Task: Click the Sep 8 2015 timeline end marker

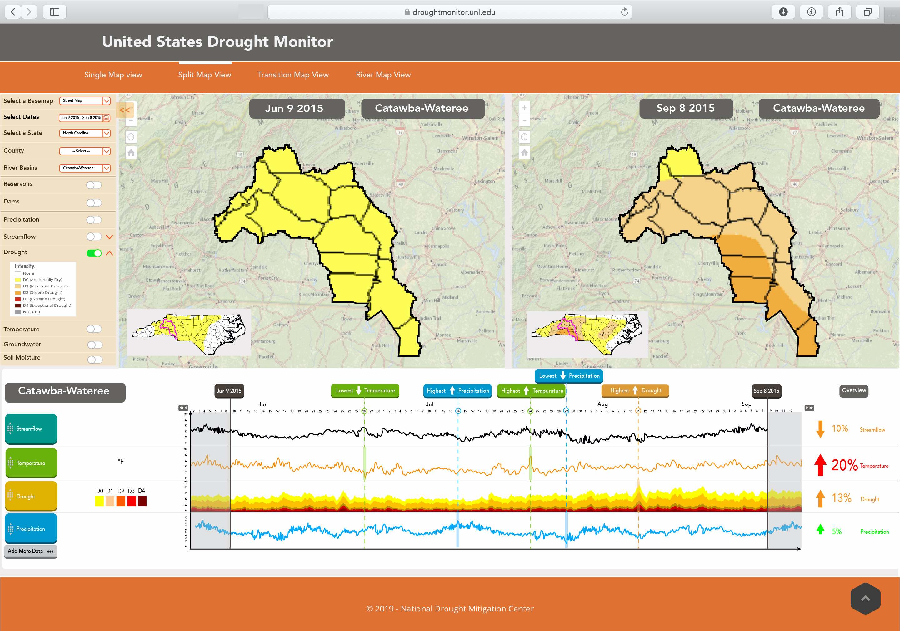Action: [767, 391]
